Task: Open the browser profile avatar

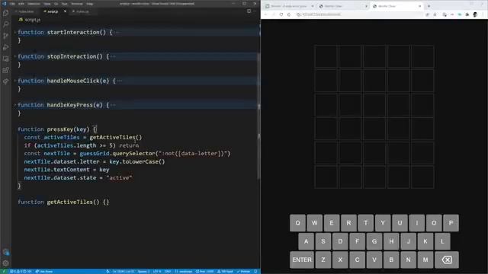Action: [475, 14]
